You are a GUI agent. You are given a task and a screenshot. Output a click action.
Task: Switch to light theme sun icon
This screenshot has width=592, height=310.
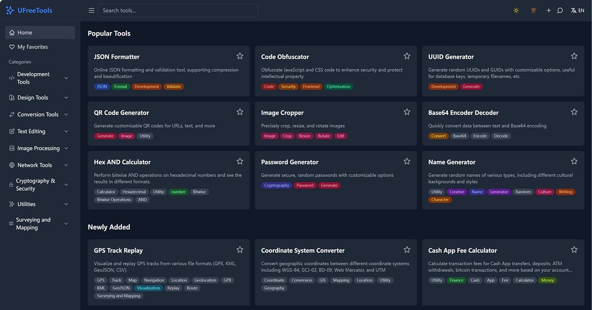coord(516,10)
